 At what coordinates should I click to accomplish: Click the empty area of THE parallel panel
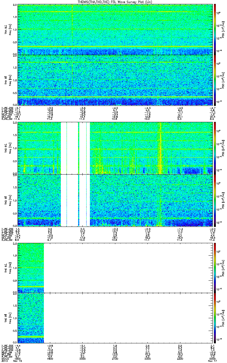coord(129,318)
